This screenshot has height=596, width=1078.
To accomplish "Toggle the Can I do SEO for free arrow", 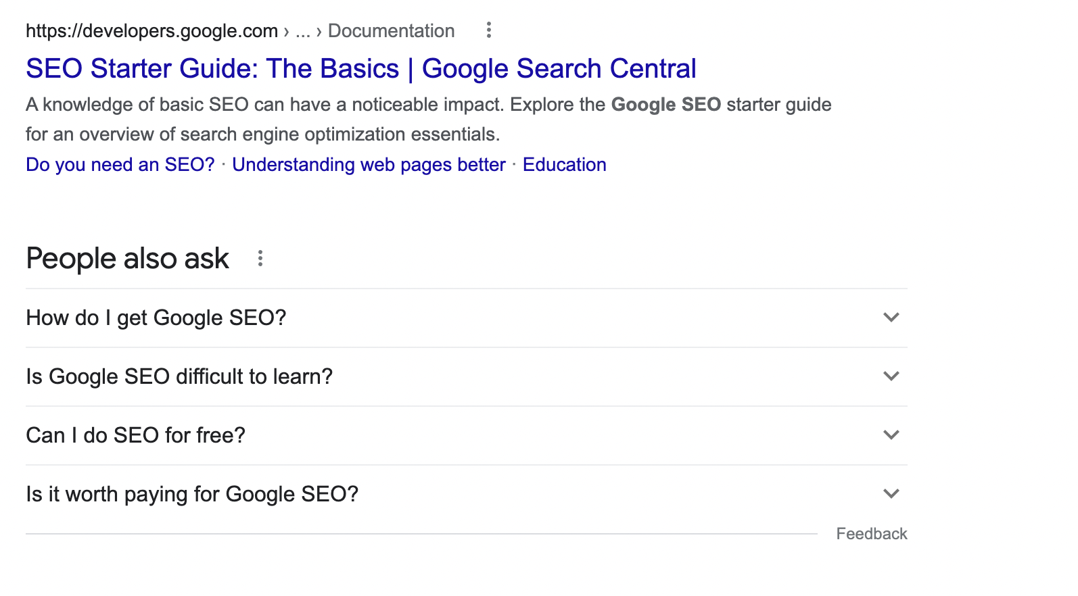I will [891, 435].
